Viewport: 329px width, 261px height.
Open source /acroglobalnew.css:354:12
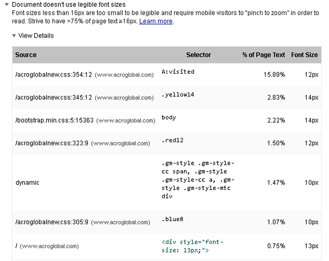[53, 75]
